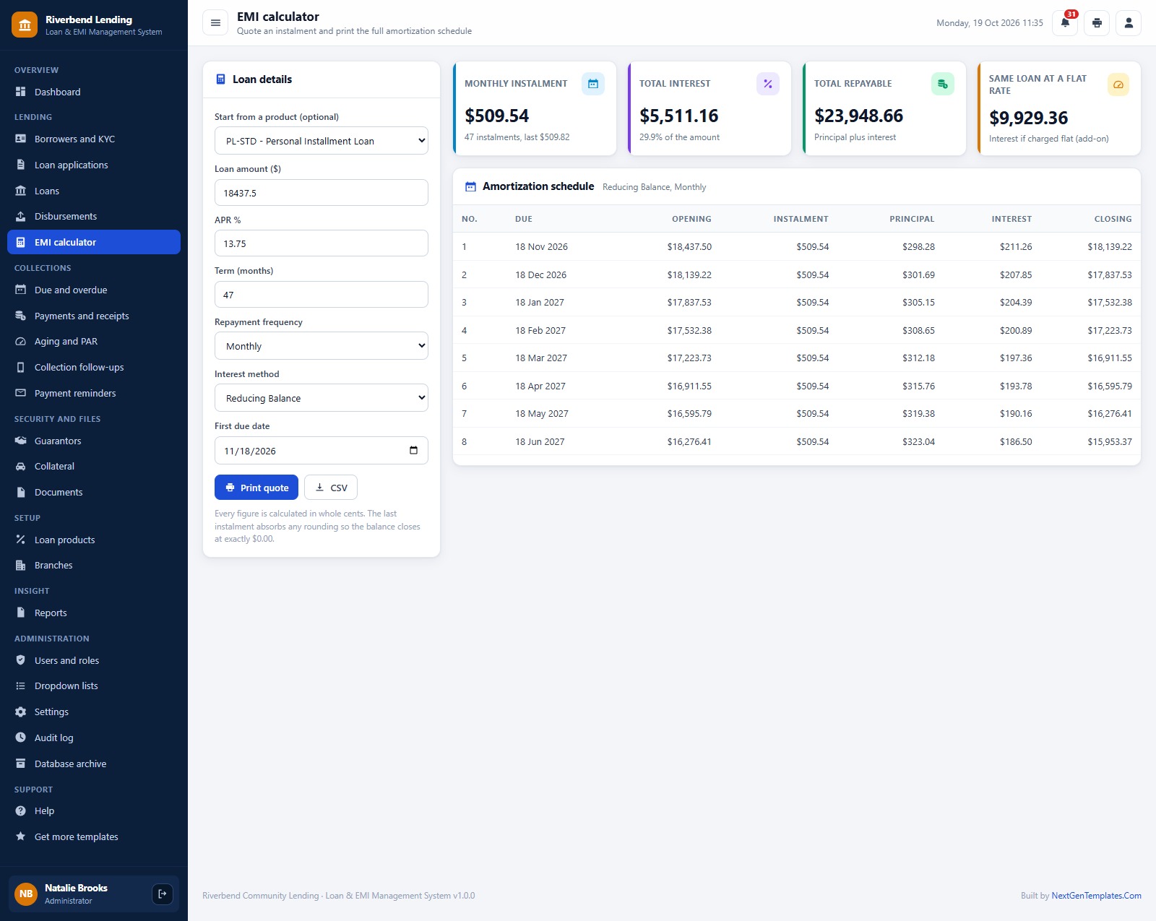Click the gauge icon on Flat Rate card
Image resolution: width=1156 pixels, height=921 pixels.
click(1118, 85)
